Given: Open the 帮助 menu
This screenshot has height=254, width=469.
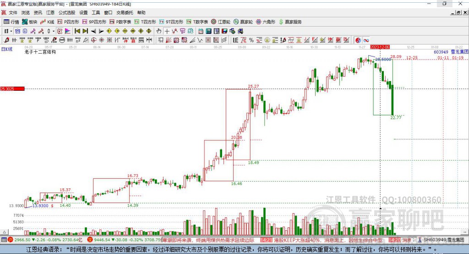Looking at the screenshot, I should click(x=141, y=12).
